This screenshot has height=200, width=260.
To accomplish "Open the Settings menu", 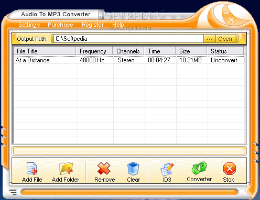I will coord(29,25).
